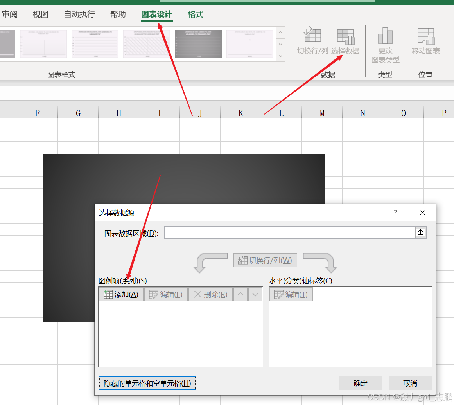Click the help question mark in dialog
Image resolution: width=454 pixels, height=405 pixels.
point(395,213)
